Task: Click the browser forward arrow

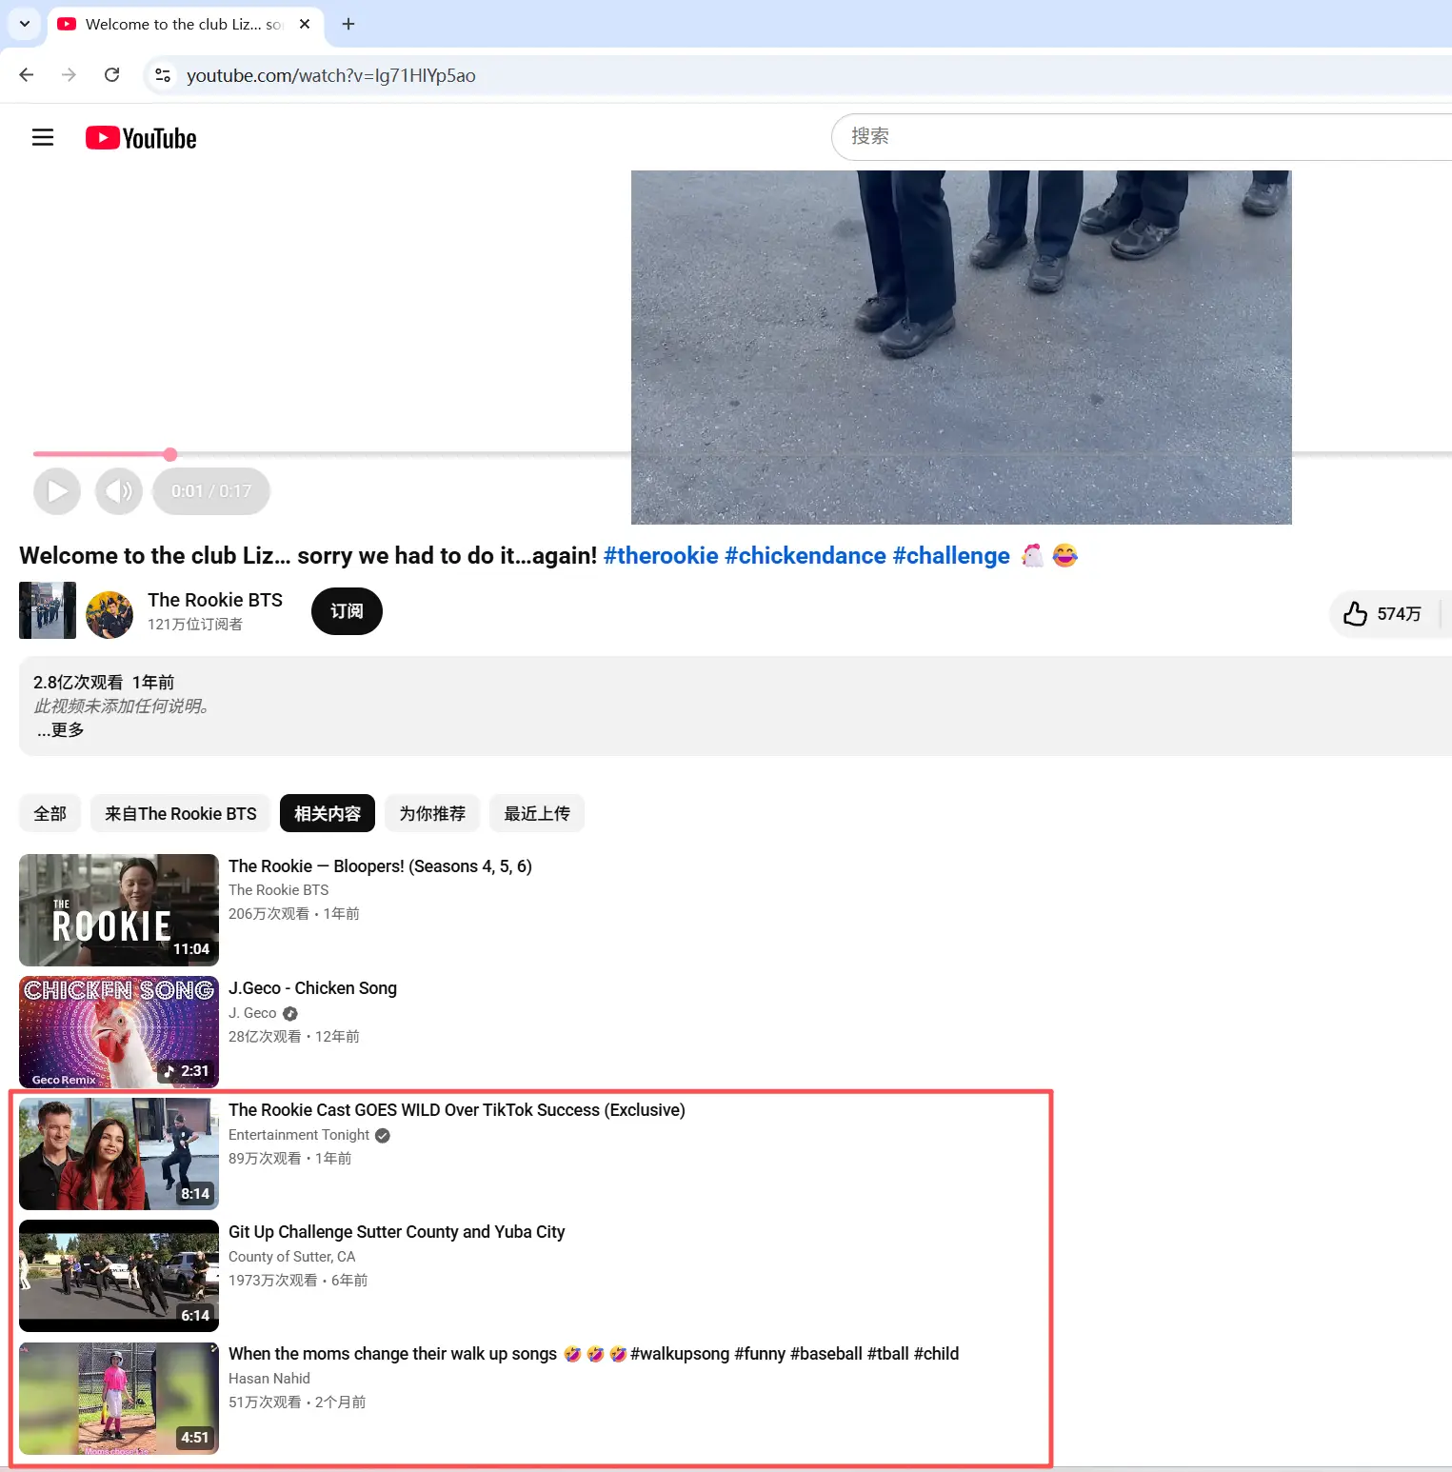Action: (x=69, y=75)
